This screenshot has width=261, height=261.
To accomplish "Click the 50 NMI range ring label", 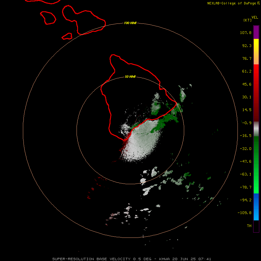I will click(130, 77).
